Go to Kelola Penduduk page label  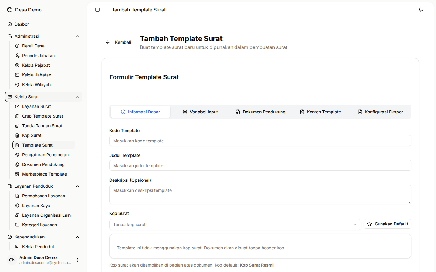tap(38, 247)
